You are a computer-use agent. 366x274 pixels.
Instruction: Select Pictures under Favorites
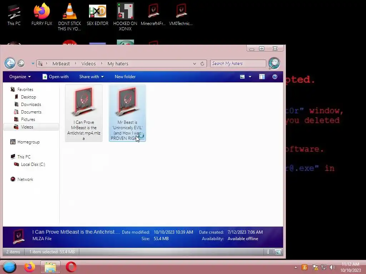(25, 119)
